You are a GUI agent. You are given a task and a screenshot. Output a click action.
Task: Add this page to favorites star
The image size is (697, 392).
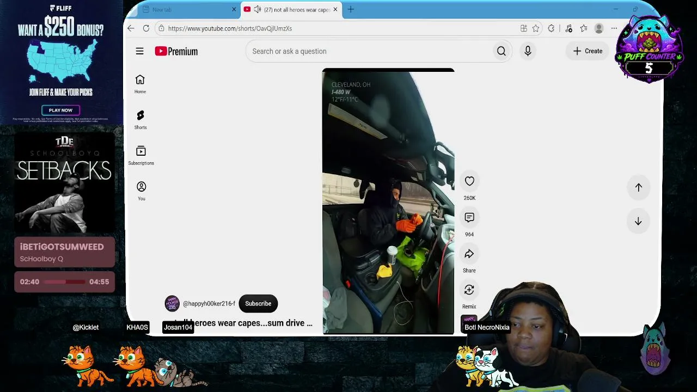coord(536,28)
